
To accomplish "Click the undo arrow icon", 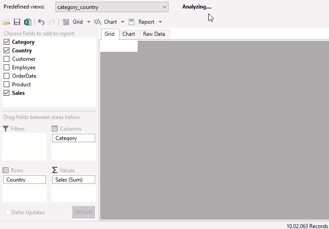I will pos(41,22).
